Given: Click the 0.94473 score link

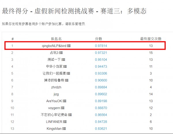Looking at the screenshot, I should pos(101,67).
